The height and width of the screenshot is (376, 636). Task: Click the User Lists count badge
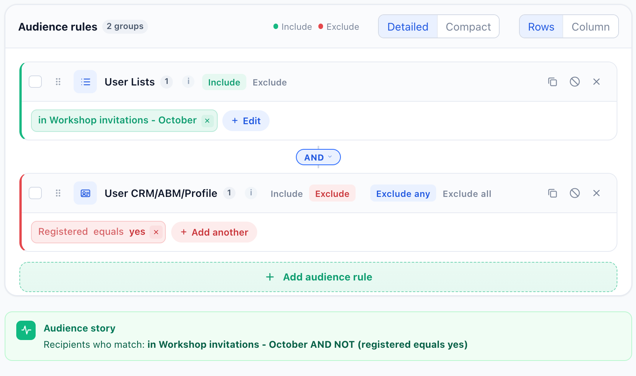(x=167, y=82)
